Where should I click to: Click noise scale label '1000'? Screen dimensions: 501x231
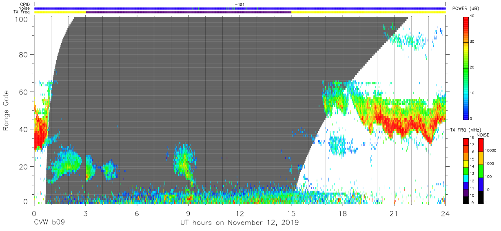(490, 164)
